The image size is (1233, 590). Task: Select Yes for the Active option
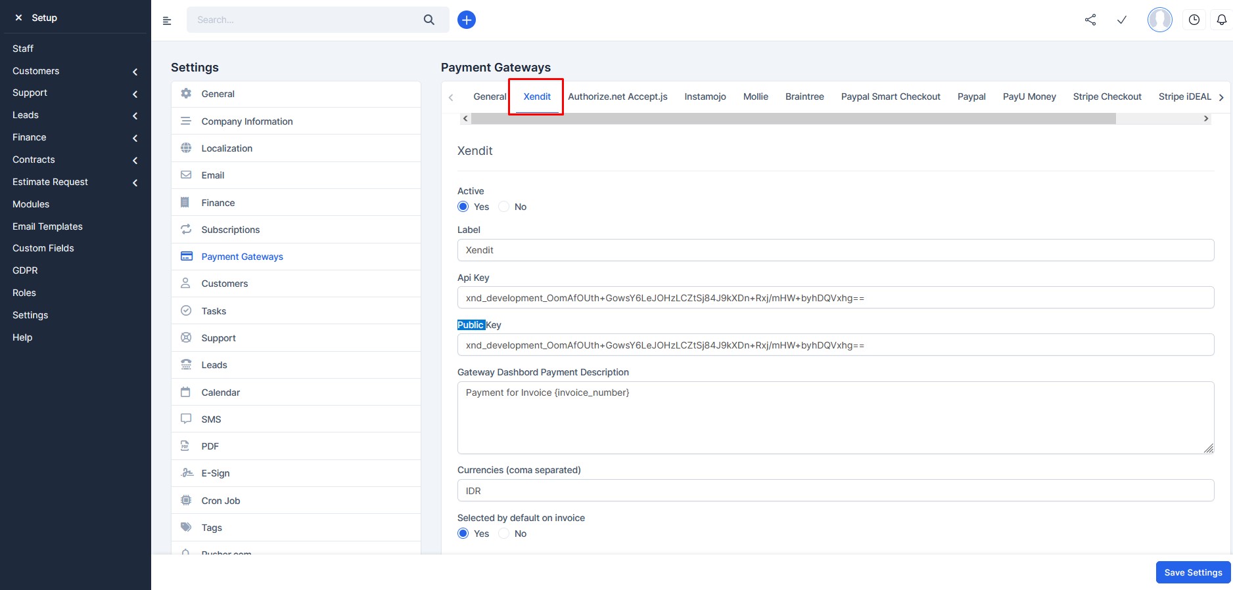tap(463, 207)
